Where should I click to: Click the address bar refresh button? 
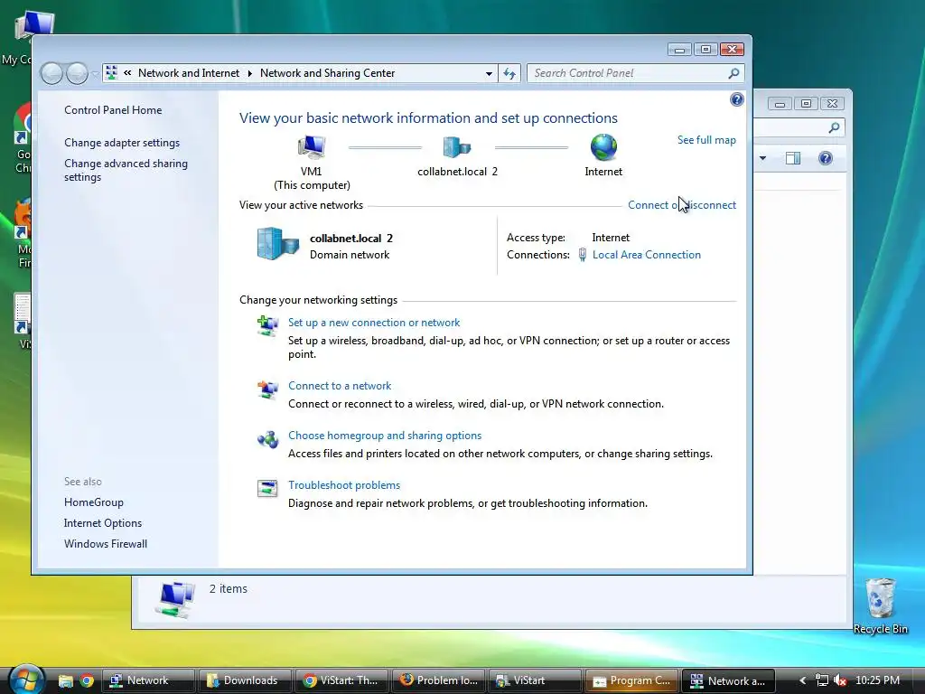pyautogui.click(x=509, y=74)
